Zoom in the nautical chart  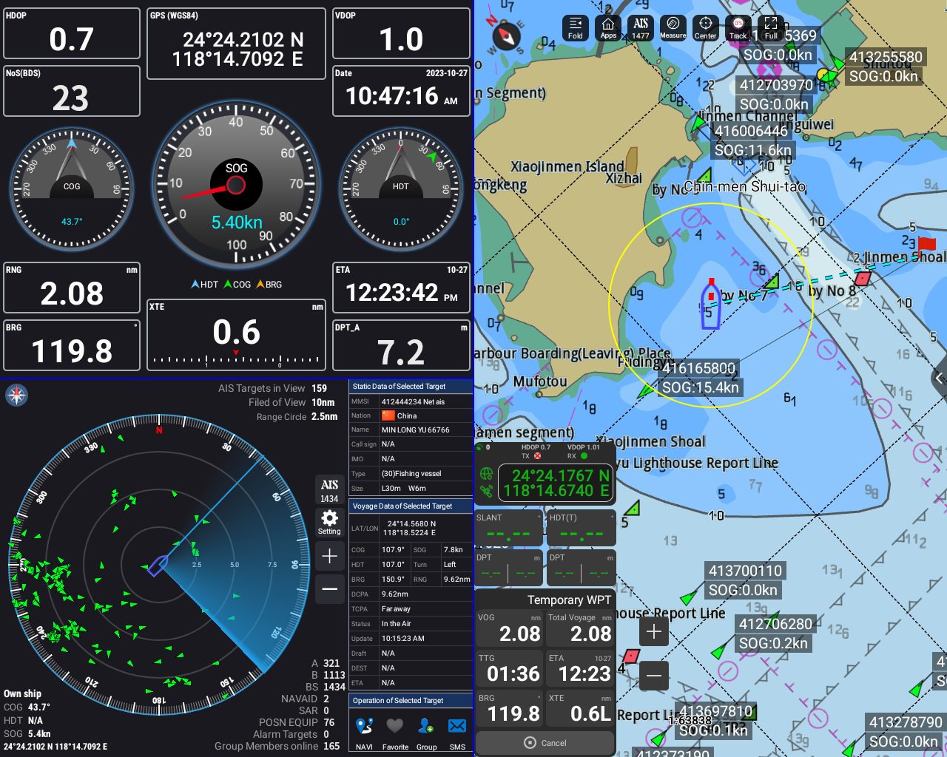tap(654, 631)
